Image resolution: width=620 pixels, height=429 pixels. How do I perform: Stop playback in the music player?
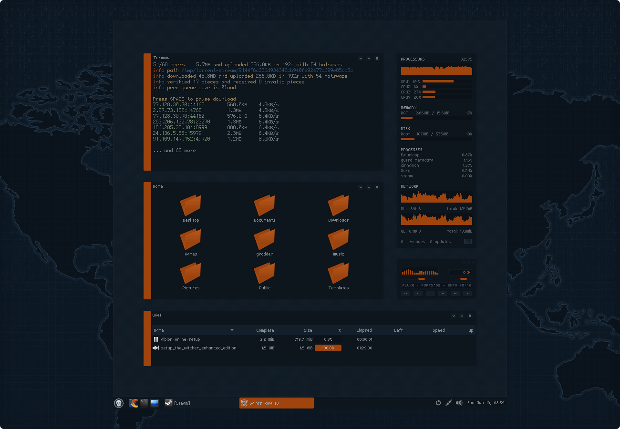(443, 294)
